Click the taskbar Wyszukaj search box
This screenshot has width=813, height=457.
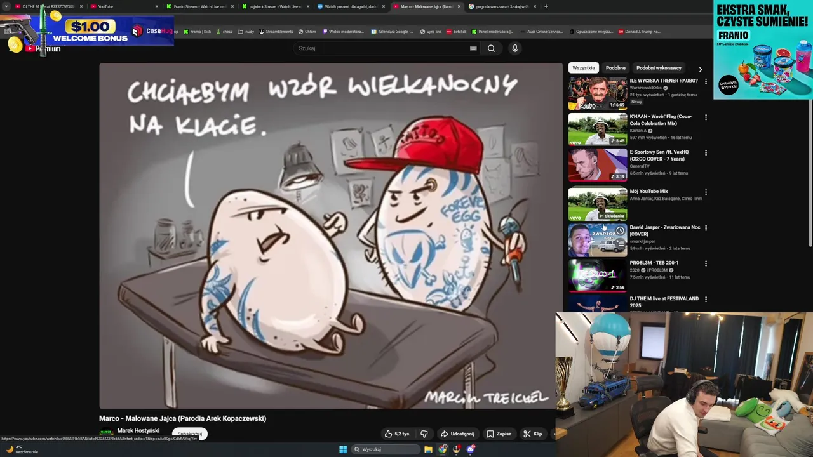pyautogui.click(x=386, y=449)
